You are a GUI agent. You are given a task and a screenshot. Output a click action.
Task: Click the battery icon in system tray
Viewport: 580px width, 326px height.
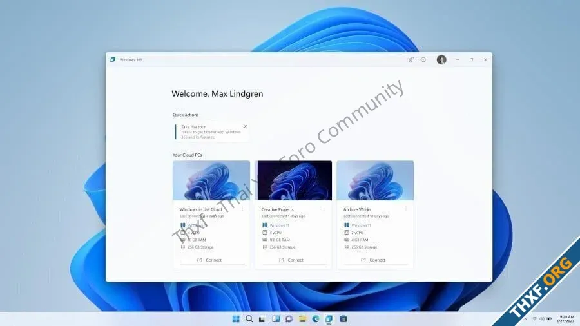[549, 319]
